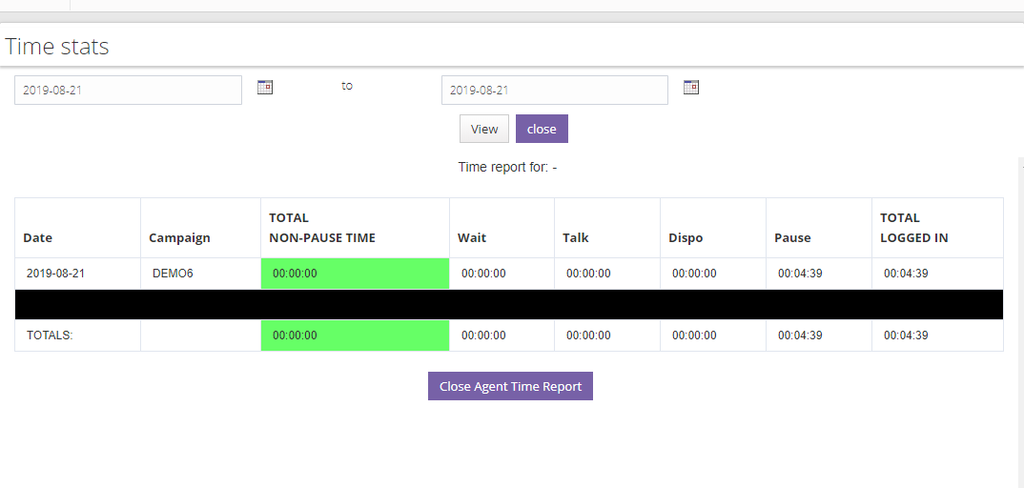Select the DEMO6 campaign cell
The width and height of the screenshot is (1024, 488).
(173, 274)
